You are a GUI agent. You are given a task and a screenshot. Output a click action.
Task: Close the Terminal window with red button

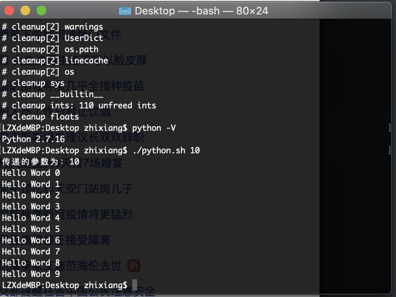tap(9, 10)
